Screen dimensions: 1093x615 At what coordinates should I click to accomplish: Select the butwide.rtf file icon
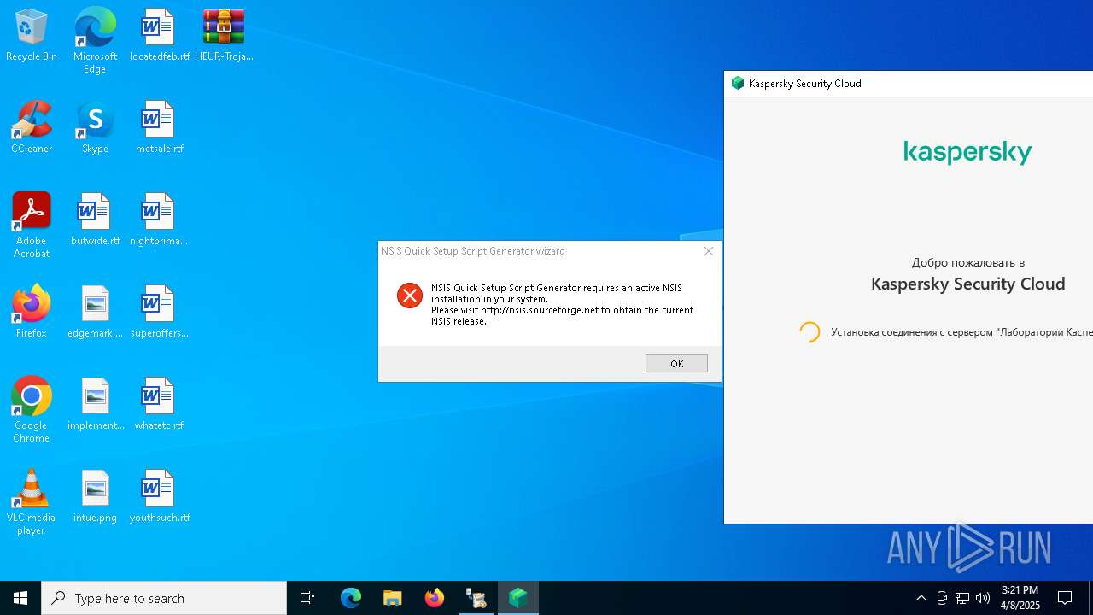coord(95,220)
